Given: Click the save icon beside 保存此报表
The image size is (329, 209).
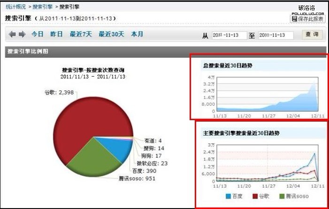Looking at the screenshot, I should click(294, 19).
